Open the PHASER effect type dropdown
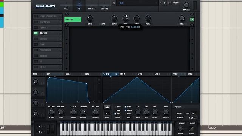The image size is (242, 136). click(73, 19)
